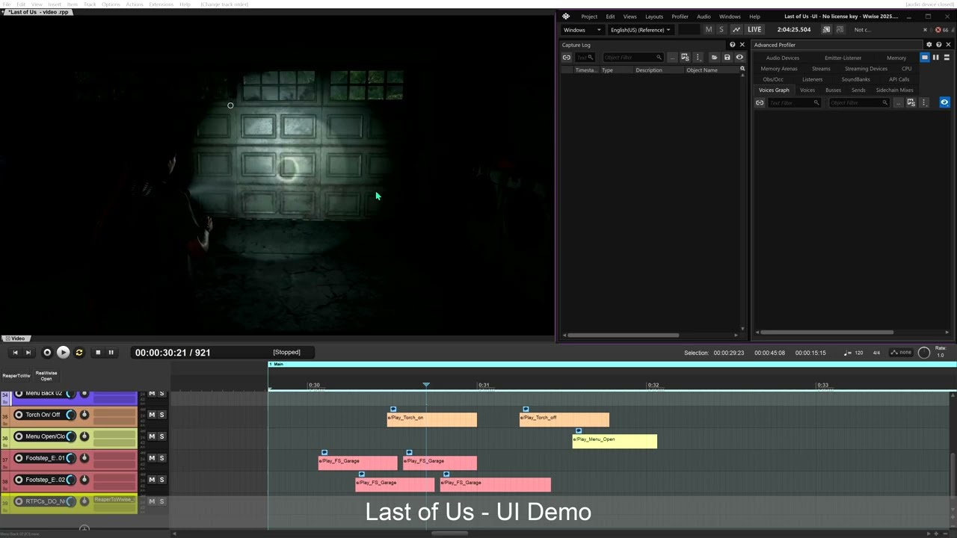This screenshot has height=538, width=957.
Task: Toggle the Repeat loop button
Action: point(79,353)
